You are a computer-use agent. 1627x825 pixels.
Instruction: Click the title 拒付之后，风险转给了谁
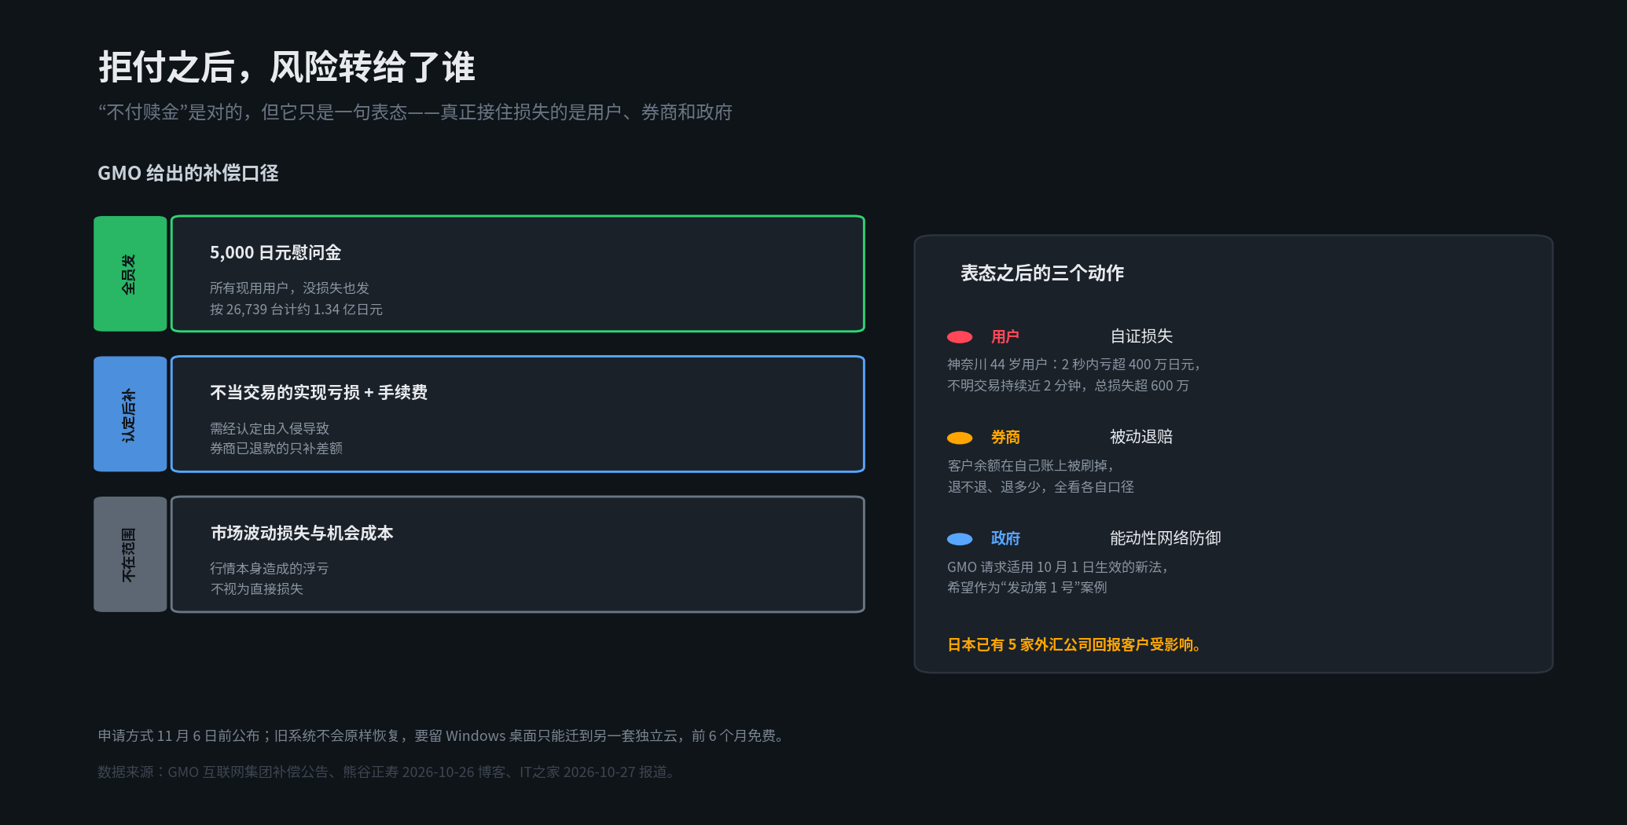coord(287,67)
